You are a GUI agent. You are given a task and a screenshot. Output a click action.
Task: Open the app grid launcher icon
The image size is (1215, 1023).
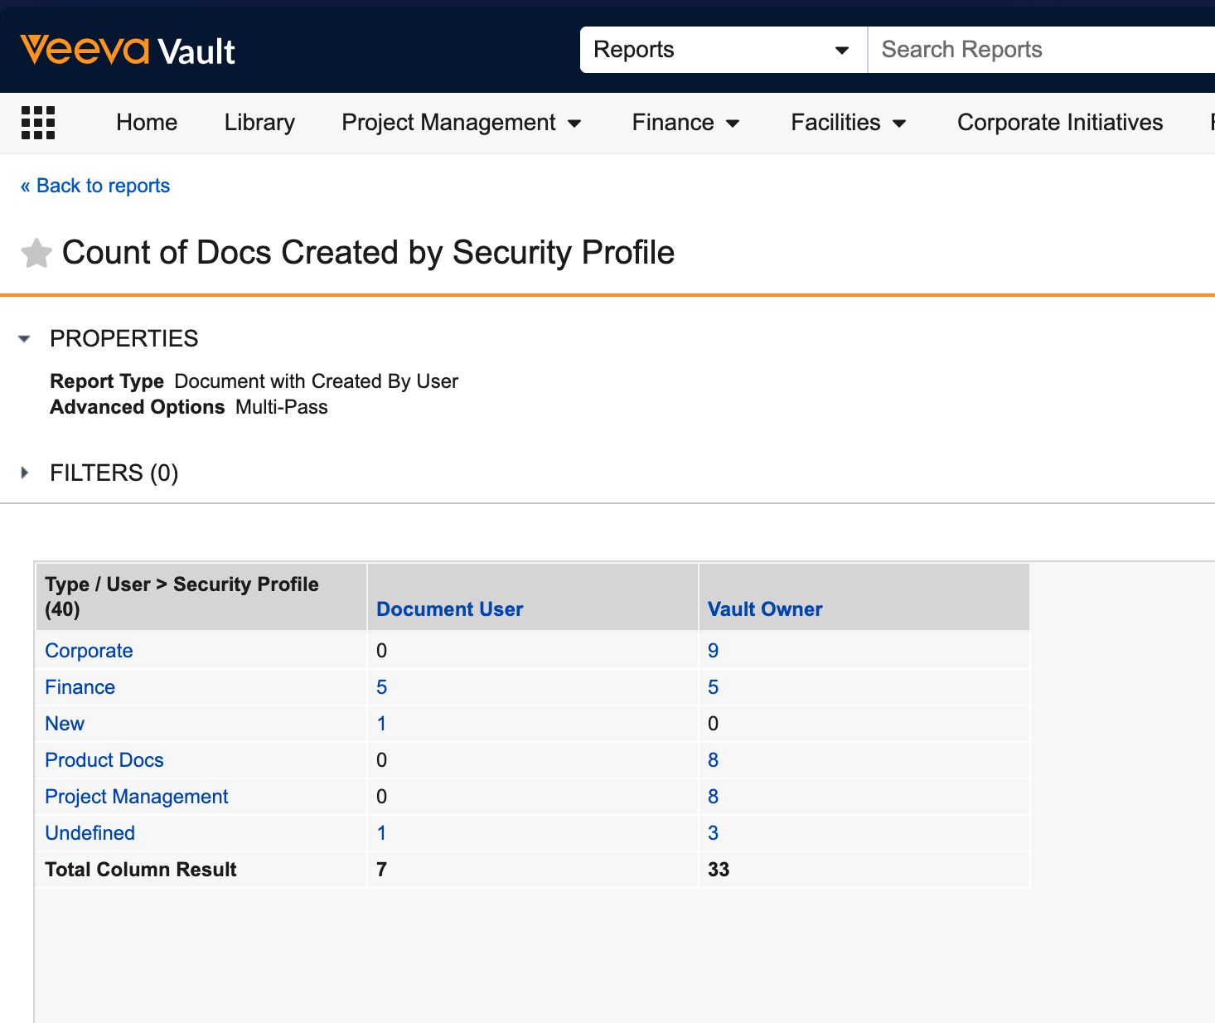38,123
